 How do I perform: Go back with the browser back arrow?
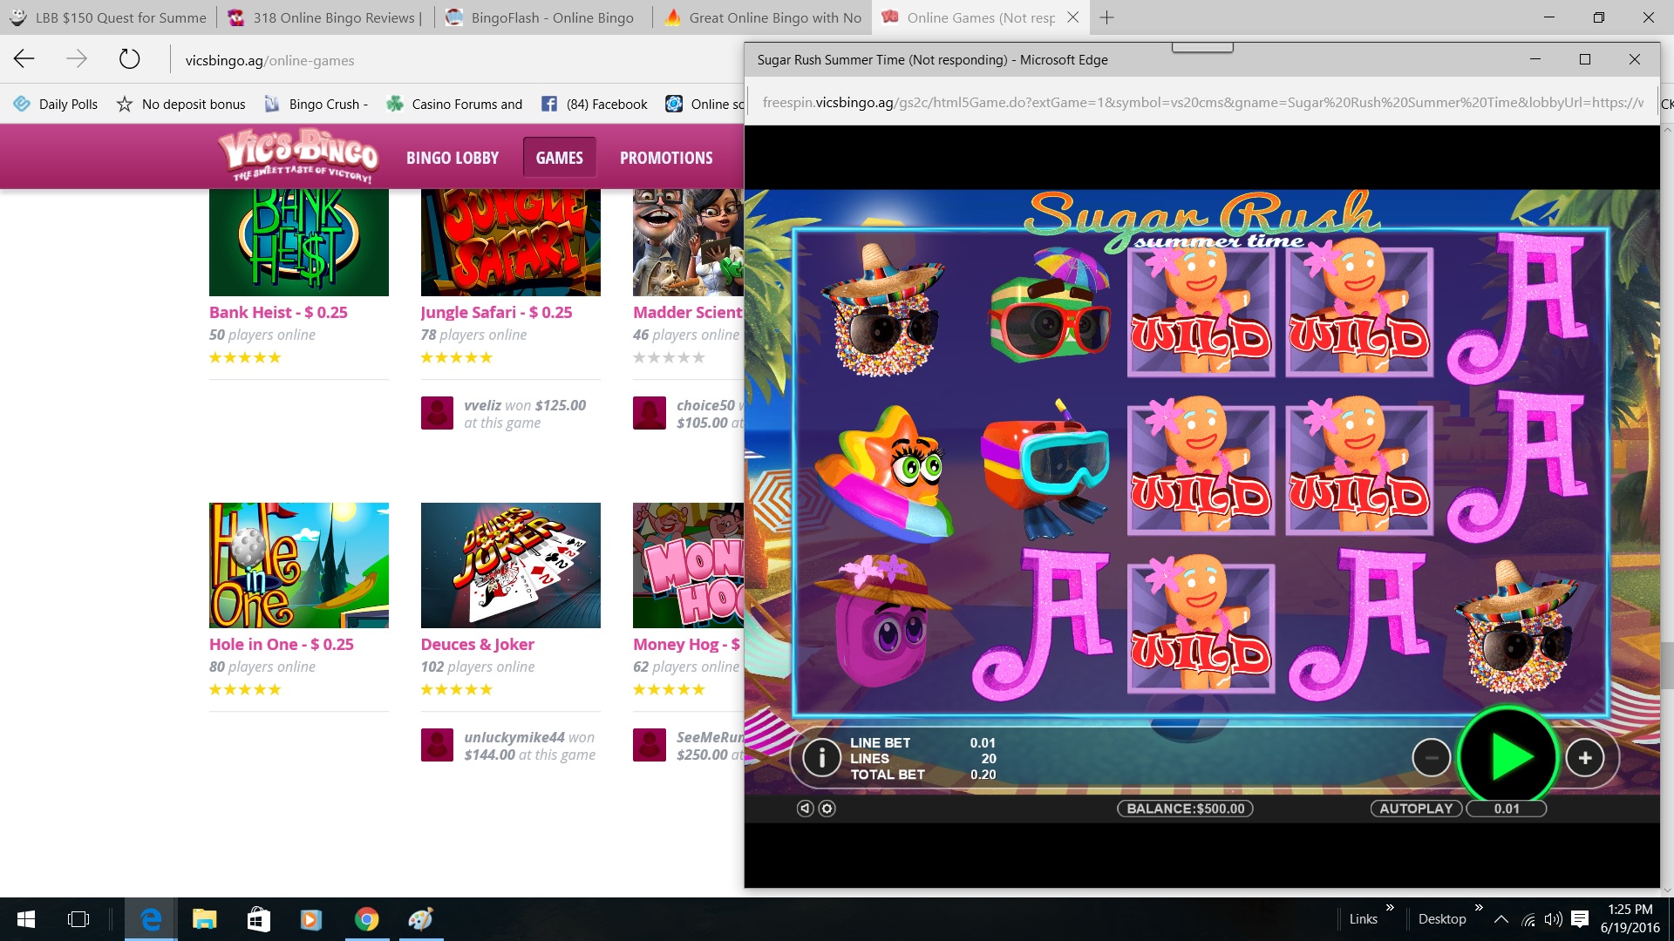24,59
